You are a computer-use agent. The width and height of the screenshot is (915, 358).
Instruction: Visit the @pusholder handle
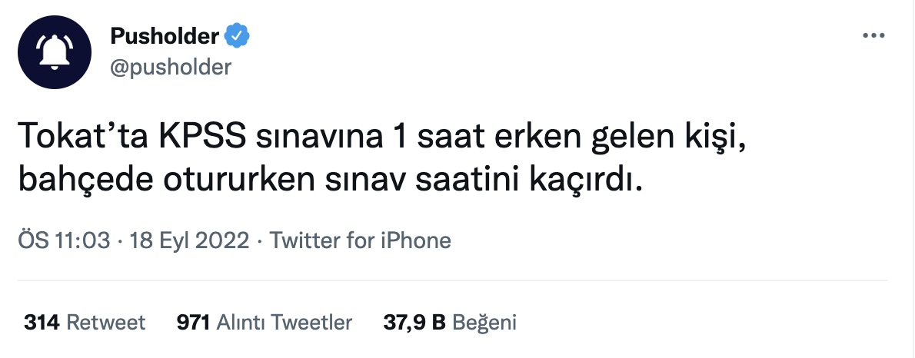coord(171,67)
